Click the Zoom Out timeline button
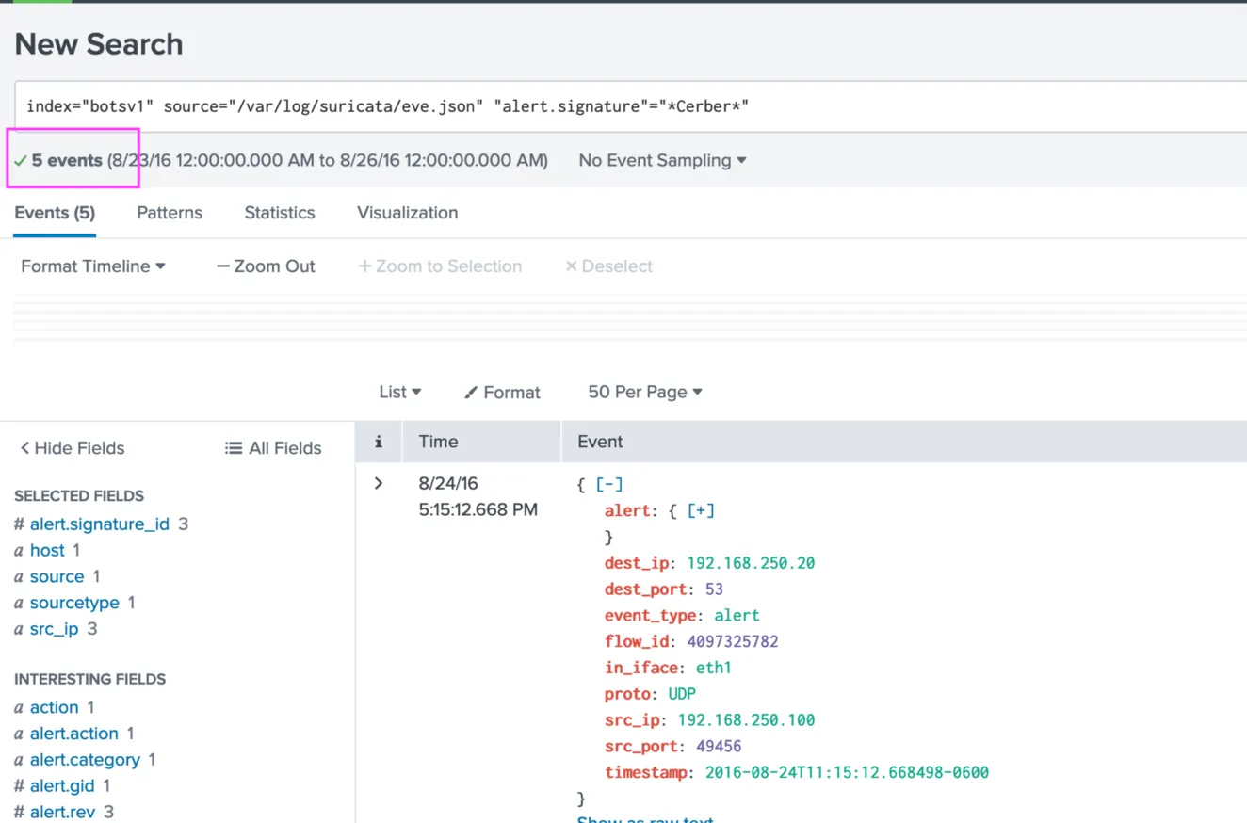This screenshot has height=823, width=1247. click(x=266, y=266)
